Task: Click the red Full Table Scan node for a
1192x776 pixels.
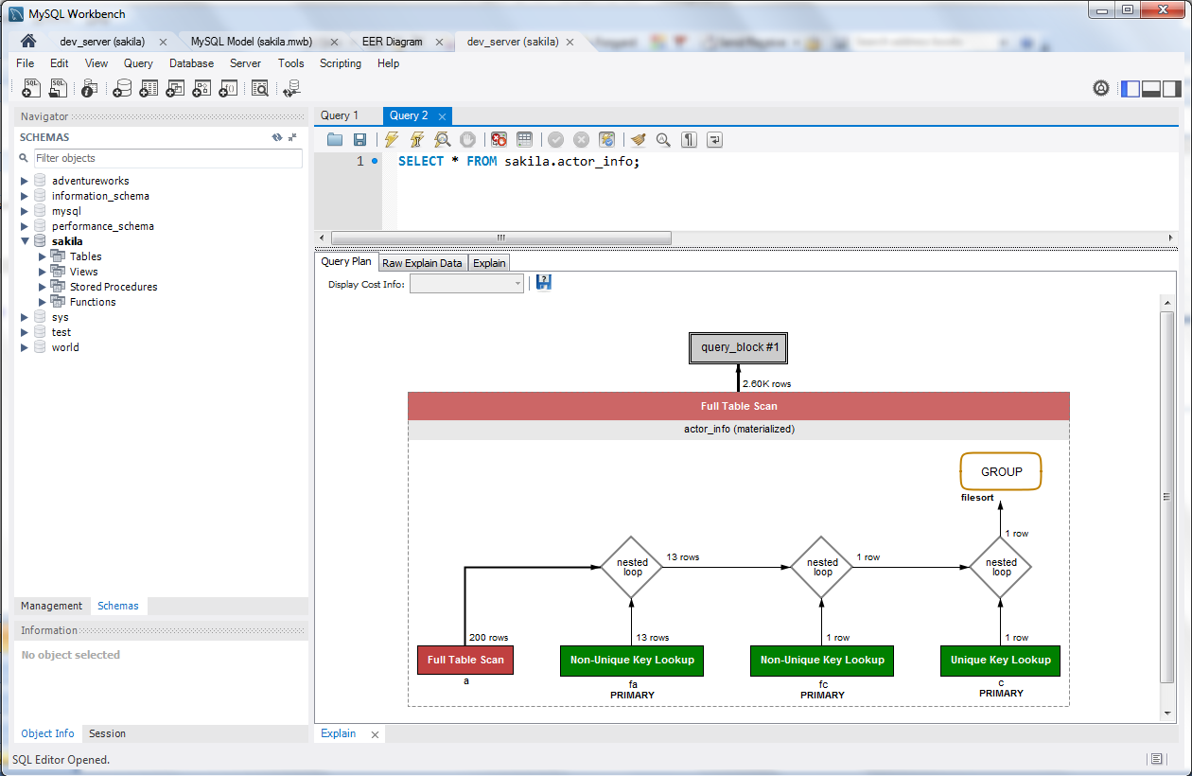Action: [465, 660]
